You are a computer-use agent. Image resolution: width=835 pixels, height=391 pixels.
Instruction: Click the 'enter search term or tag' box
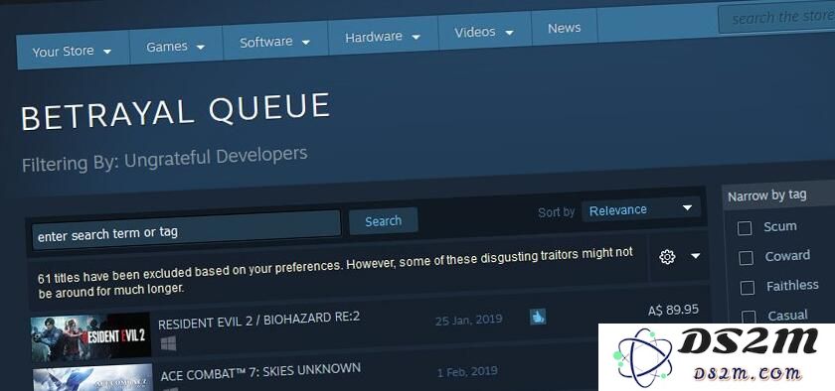[x=187, y=229]
